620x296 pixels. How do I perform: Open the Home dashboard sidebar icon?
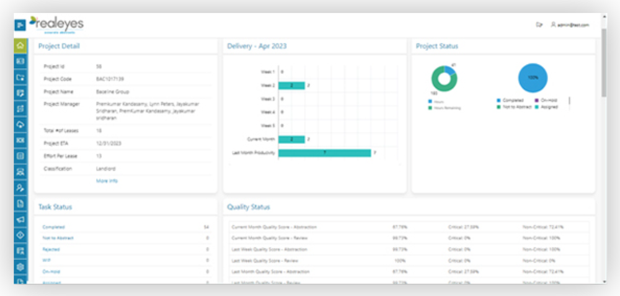(20, 46)
